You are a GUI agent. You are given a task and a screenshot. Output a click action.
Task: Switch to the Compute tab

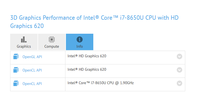pos(52,42)
